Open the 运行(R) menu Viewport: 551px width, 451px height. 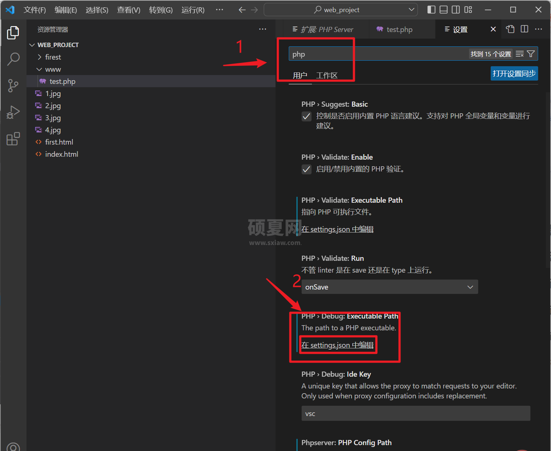[x=193, y=10]
